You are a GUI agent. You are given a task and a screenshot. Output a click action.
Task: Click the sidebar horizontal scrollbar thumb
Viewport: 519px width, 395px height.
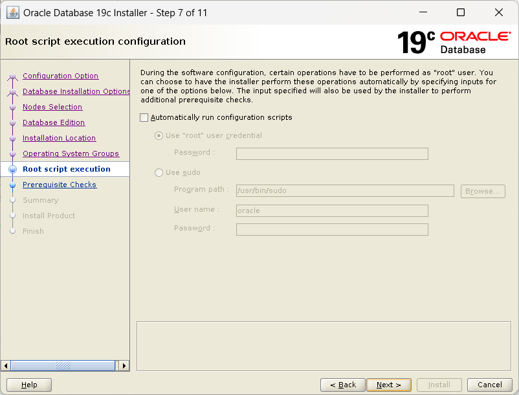(63, 366)
